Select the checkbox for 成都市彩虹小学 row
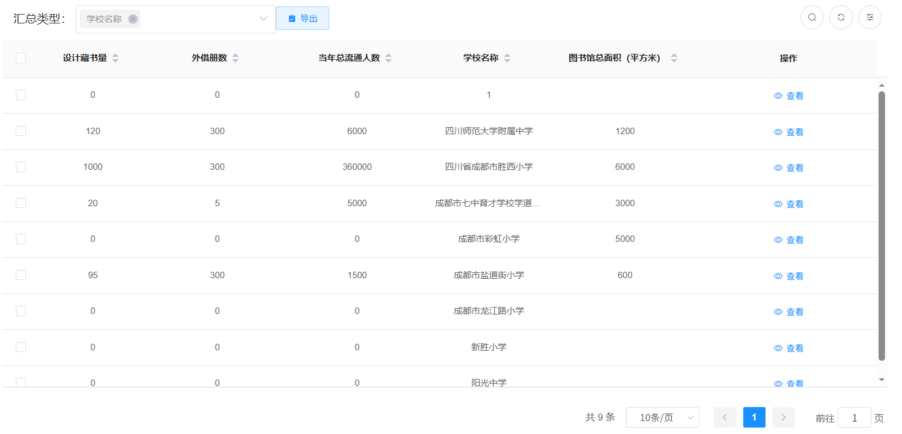Screen dimensions: 902x434 21,239
